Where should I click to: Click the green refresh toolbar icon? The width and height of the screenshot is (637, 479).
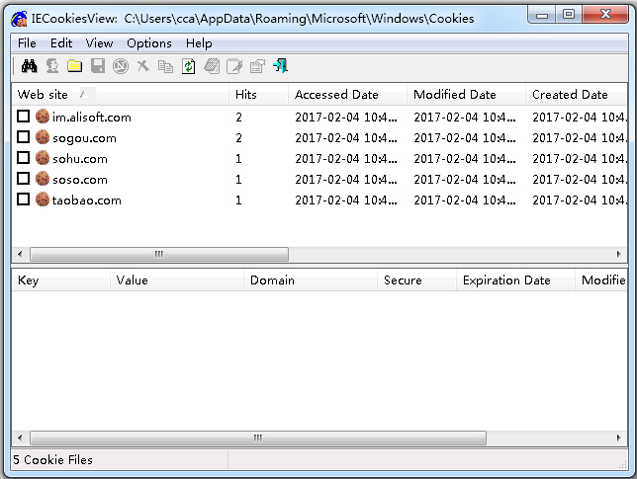[x=188, y=66]
